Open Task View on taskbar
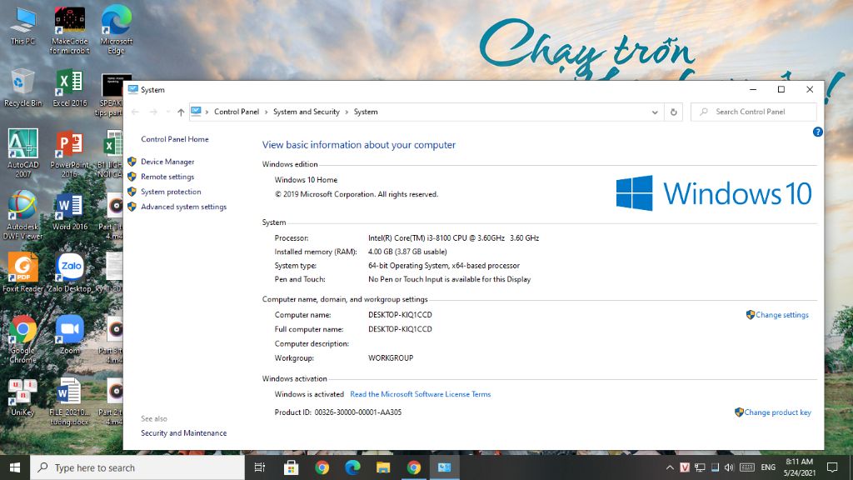The image size is (853, 480). tap(260, 467)
